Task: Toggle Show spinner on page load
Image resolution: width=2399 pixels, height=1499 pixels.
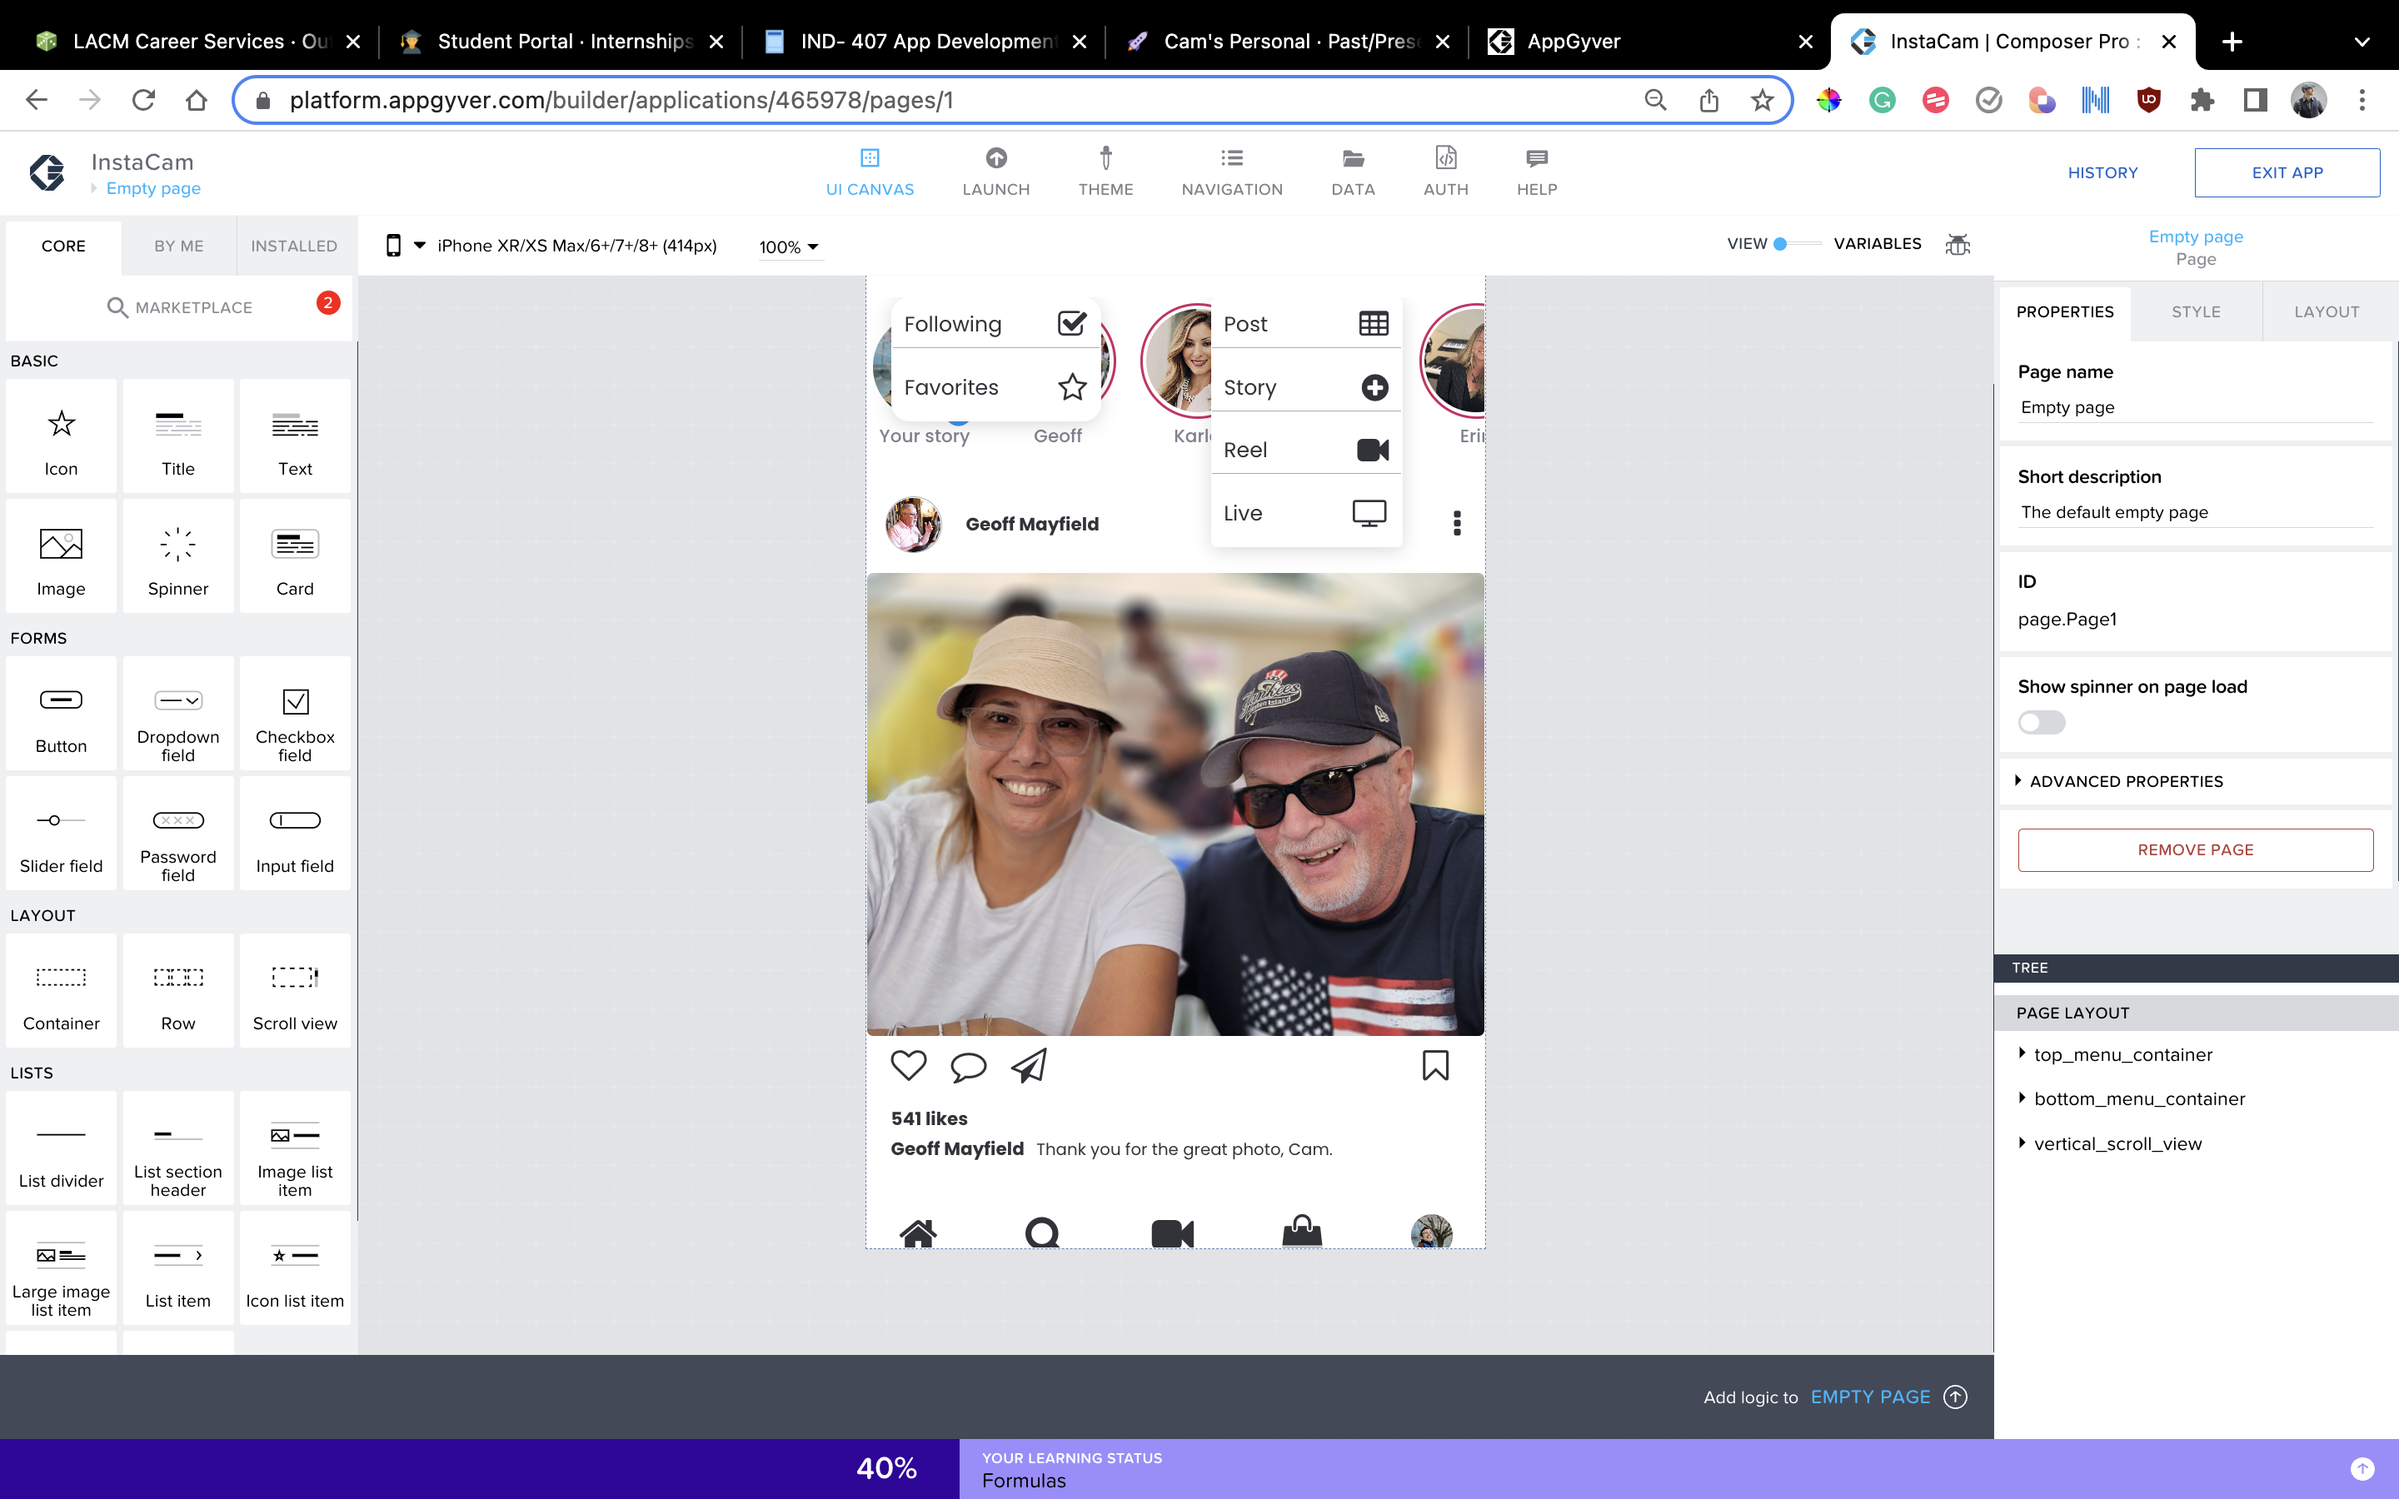Action: tap(2041, 723)
